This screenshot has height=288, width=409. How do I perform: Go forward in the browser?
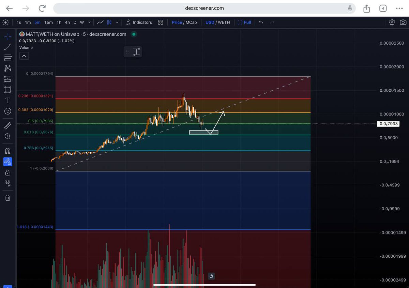pos(26,8)
